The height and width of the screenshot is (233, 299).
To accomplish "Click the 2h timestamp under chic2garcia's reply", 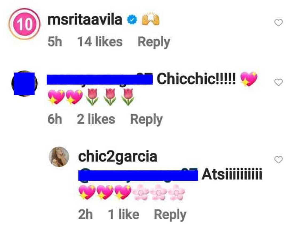I will [85, 214].
